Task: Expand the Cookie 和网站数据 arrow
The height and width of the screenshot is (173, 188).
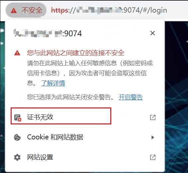Action: (x=153, y=137)
